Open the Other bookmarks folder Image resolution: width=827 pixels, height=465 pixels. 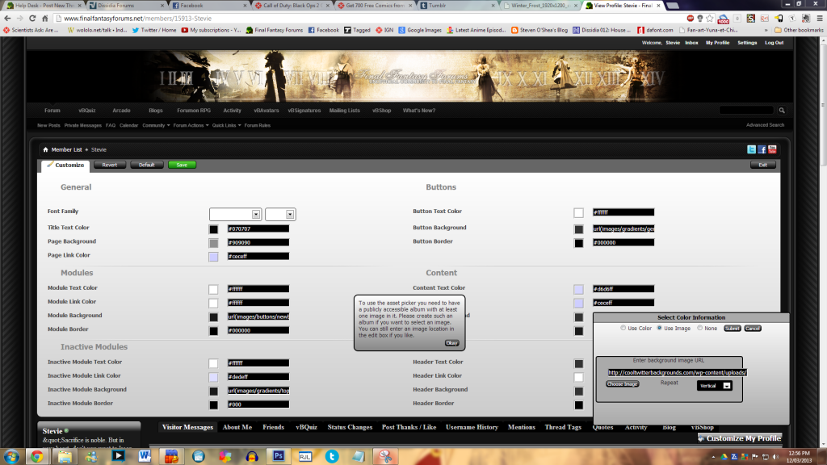(x=799, y=30)
